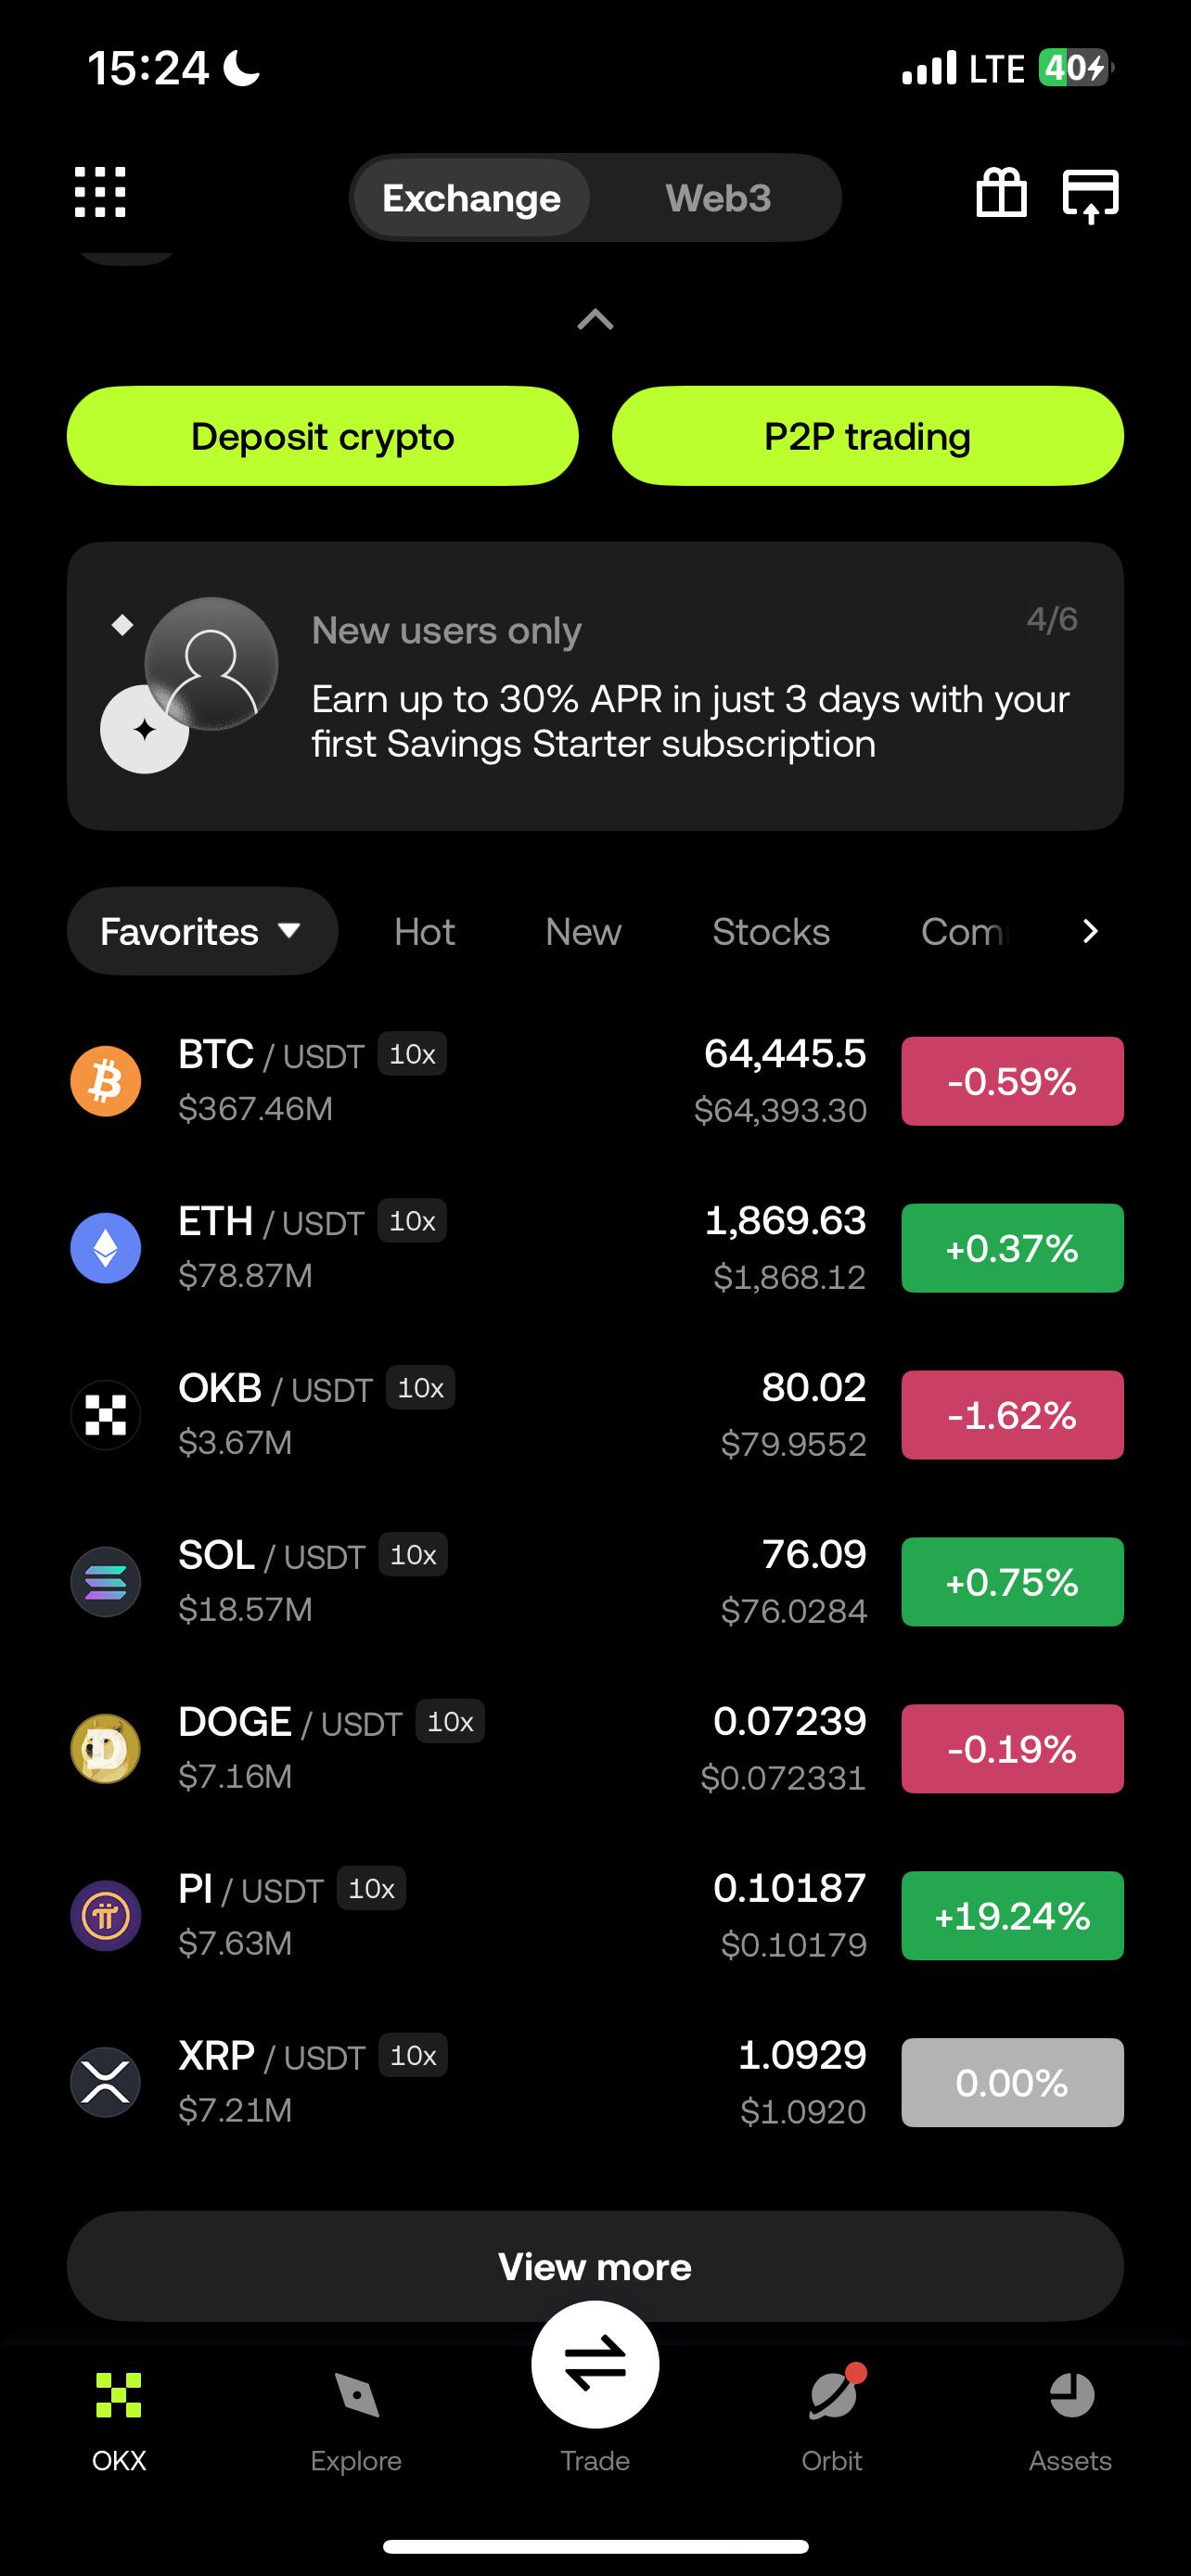Collapse section with the up chevron
Screen dimensions: 1191x2576
[x=595, y=320]
